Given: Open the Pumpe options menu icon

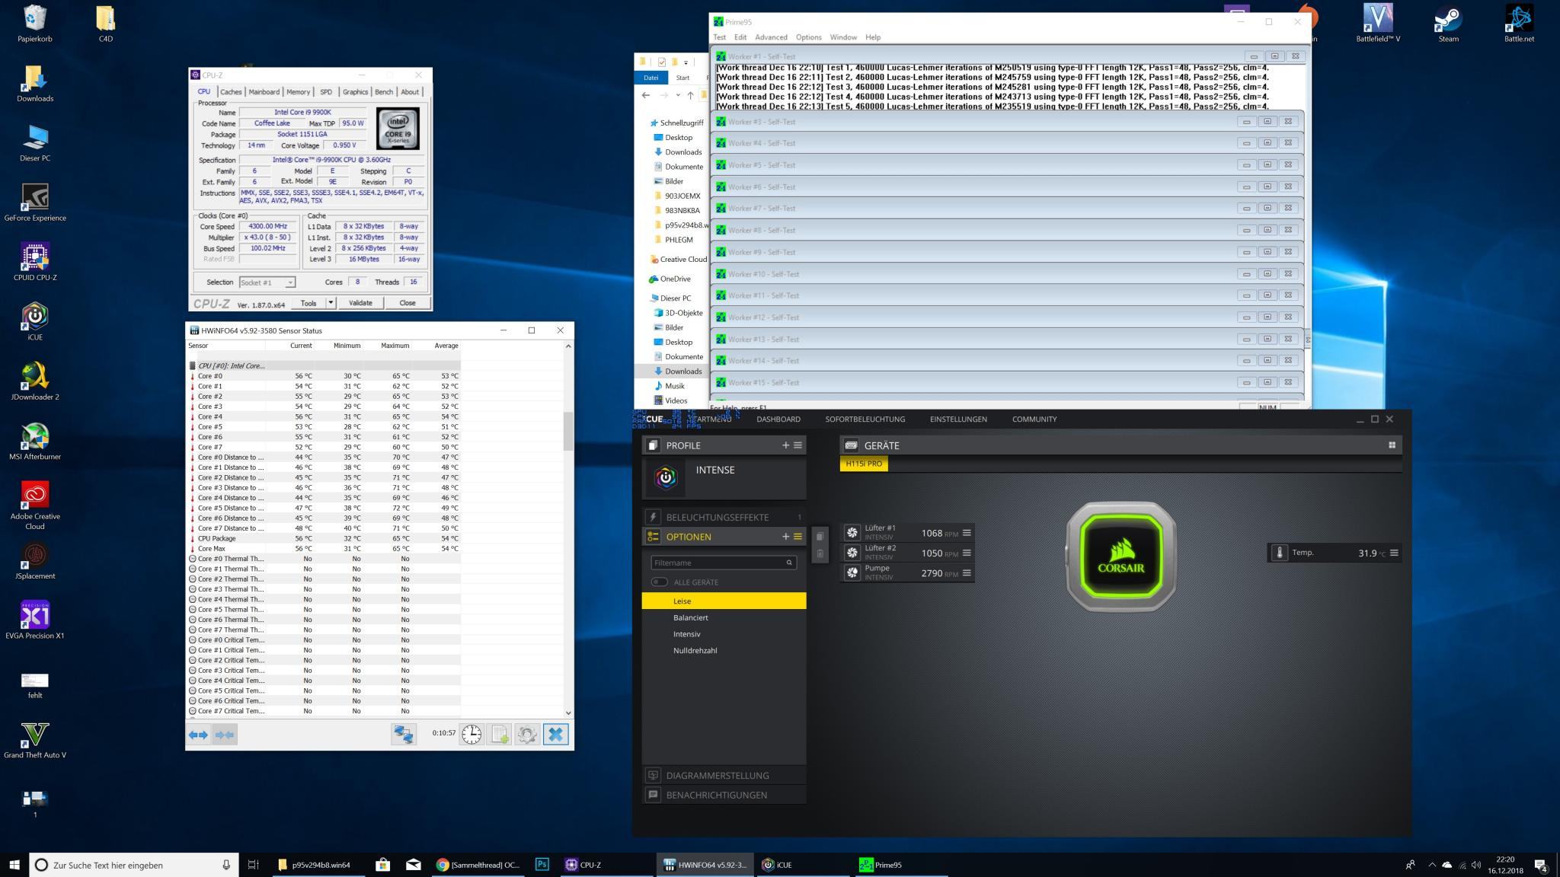Looking at the screenshot, I should [967, 573].
